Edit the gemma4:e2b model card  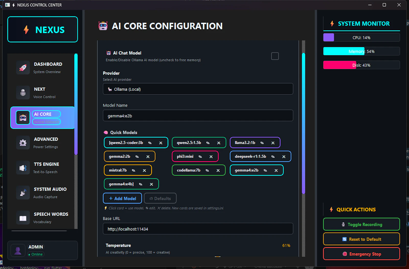265,170
